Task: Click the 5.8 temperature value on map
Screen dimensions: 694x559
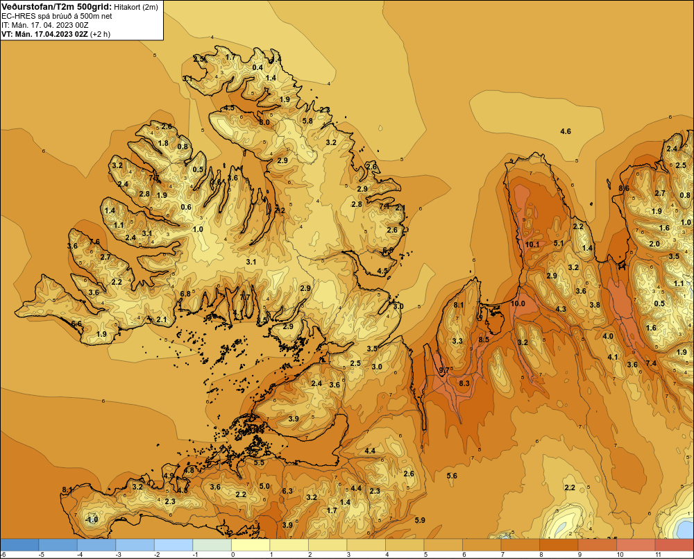Action: (307, 121)
